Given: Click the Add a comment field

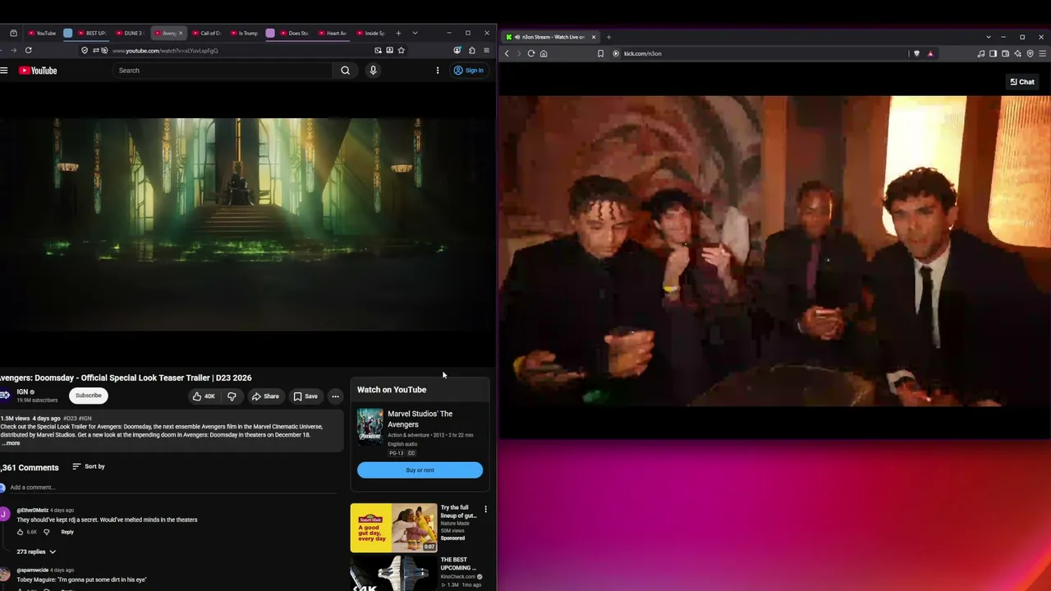Looking at the screenshot, I should [172, 488].
